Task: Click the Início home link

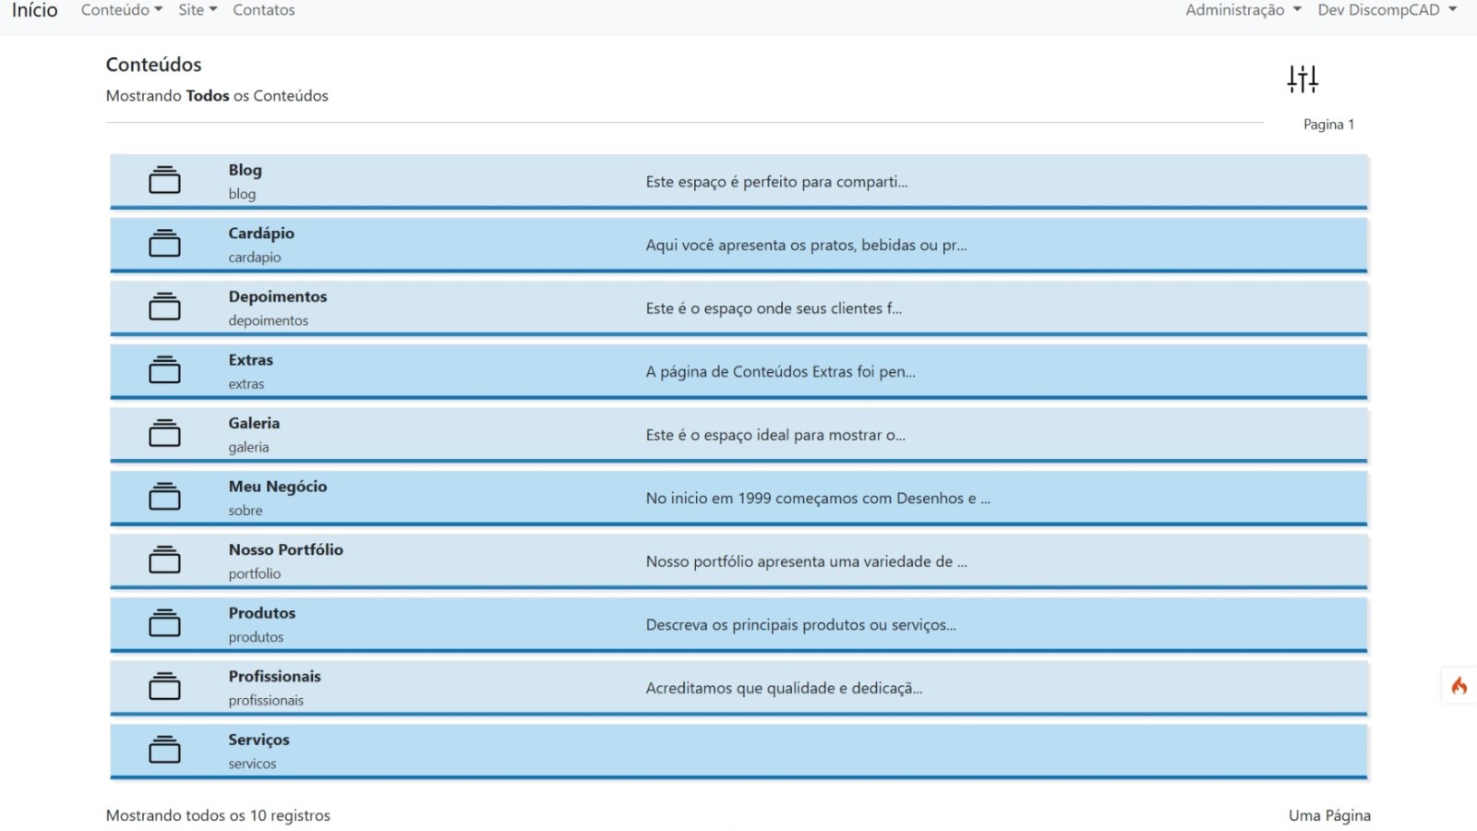Action: pyautogui.click(x=35, y=10)
